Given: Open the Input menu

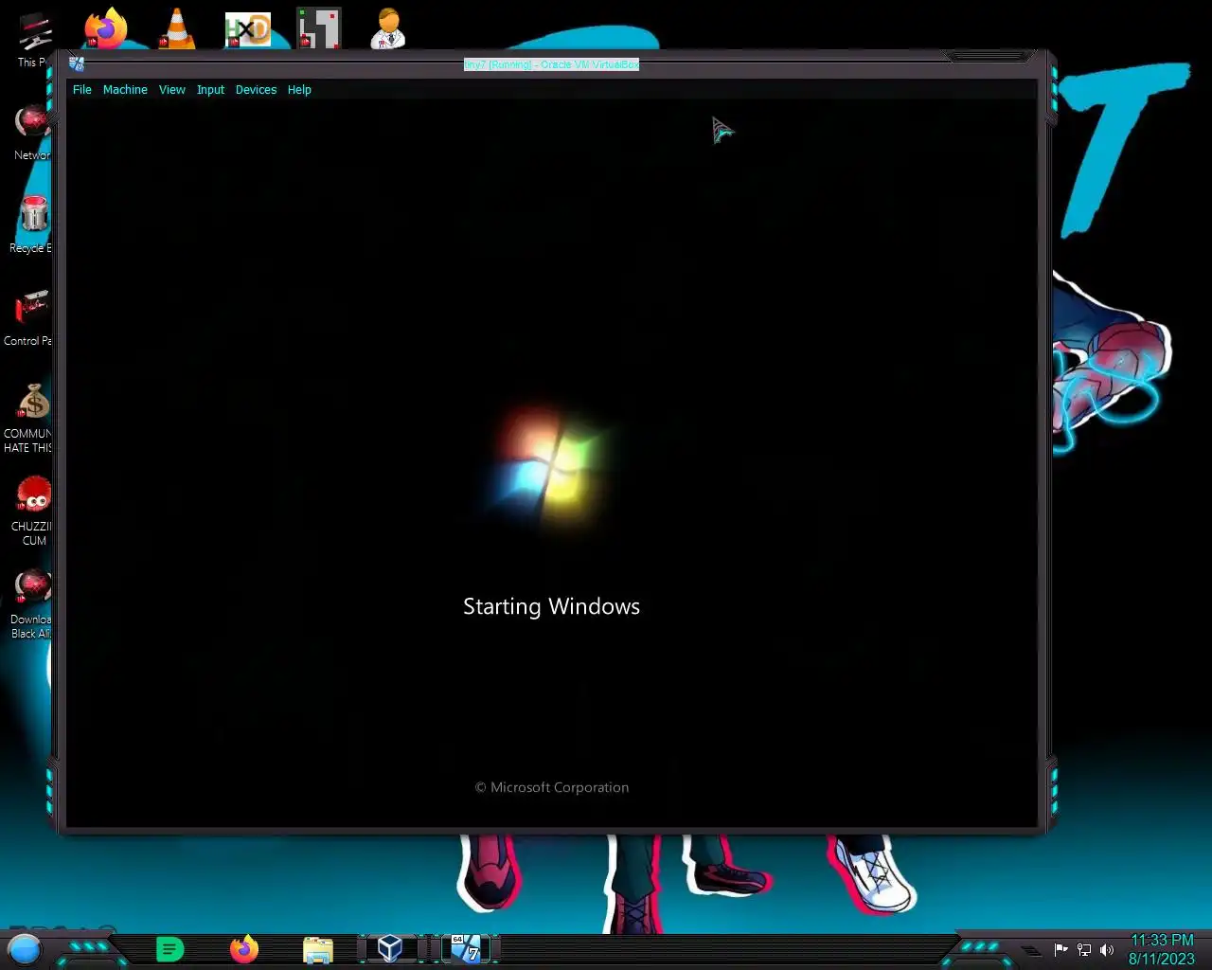Looking at the screenshot, I should coord(210,90).
